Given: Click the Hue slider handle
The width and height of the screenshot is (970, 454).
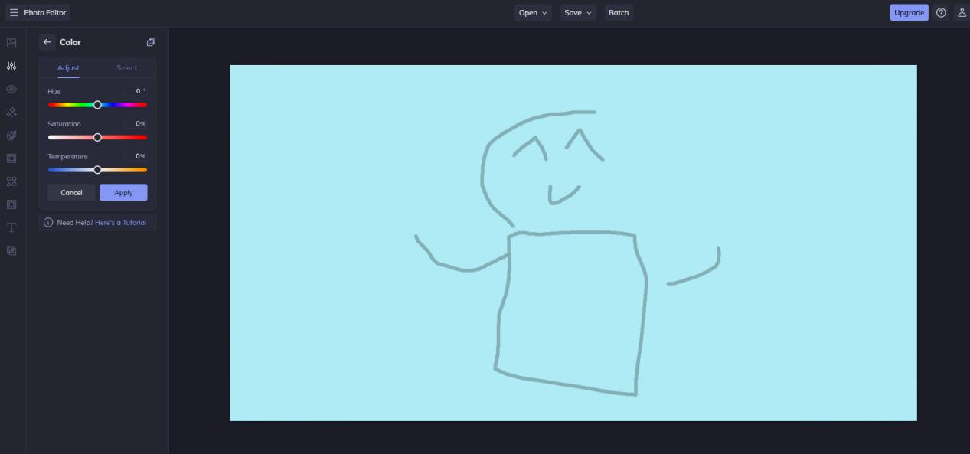Looking at the screenshot, I should pos(97,105).
